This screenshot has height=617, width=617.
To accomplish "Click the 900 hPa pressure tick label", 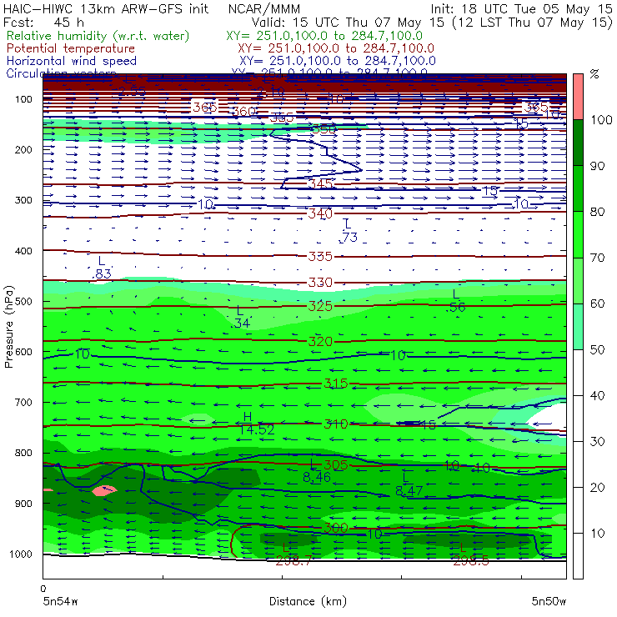I will click(23, 504).
